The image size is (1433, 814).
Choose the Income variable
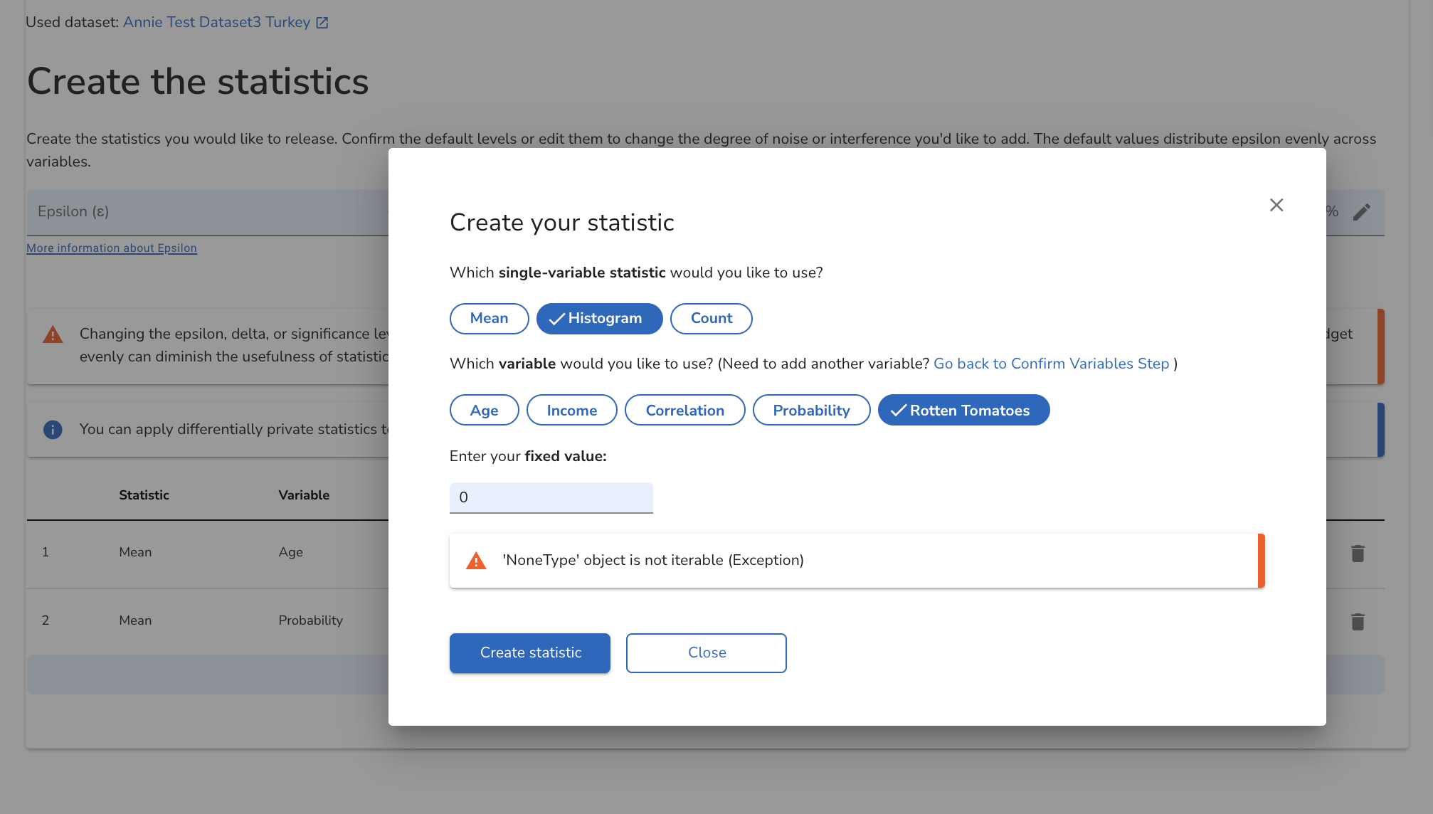point(571,410)
